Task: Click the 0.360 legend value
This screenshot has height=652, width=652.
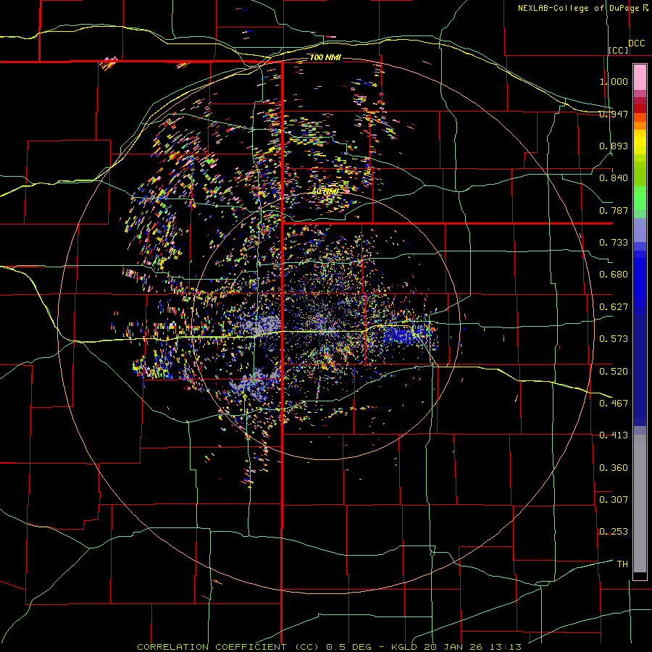Action: (x=614, y=468)
